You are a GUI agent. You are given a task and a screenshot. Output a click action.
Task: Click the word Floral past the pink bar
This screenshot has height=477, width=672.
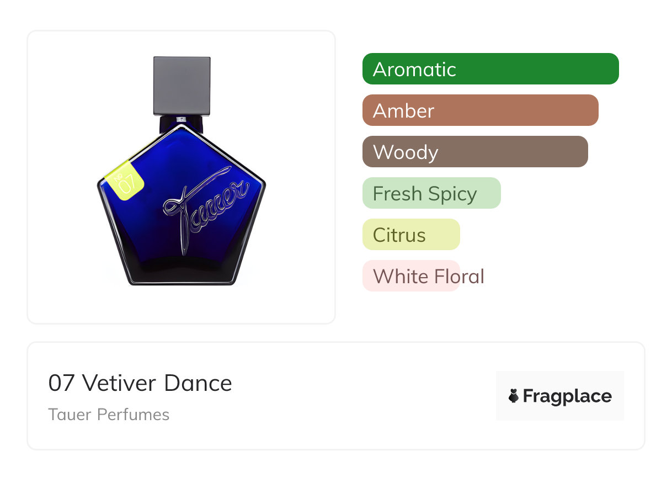[458, 276]
